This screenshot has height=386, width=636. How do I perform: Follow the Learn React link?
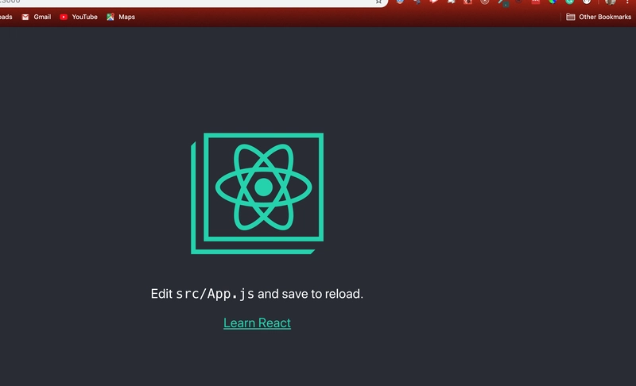click(x=257, y=322)
